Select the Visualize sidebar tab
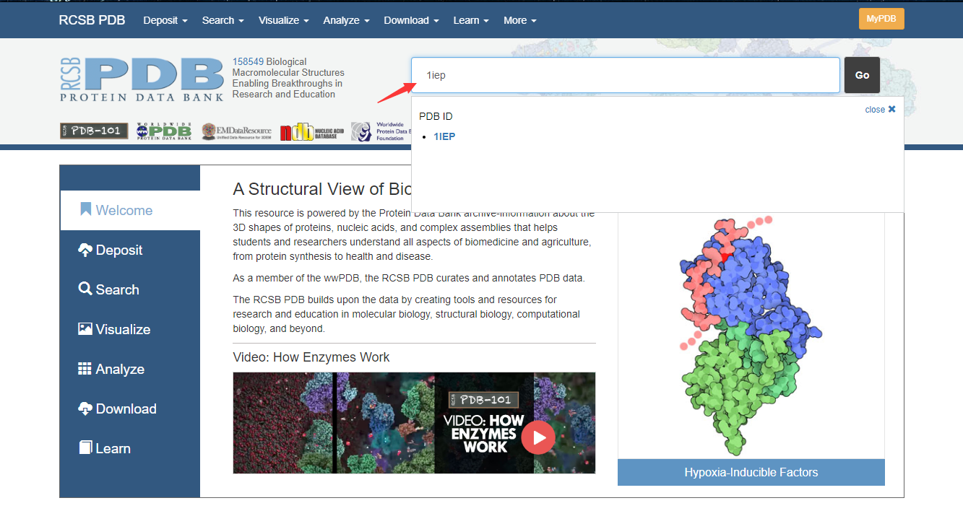Image resolution: width=963 pixels, height=511 pixels. (130, 329)
